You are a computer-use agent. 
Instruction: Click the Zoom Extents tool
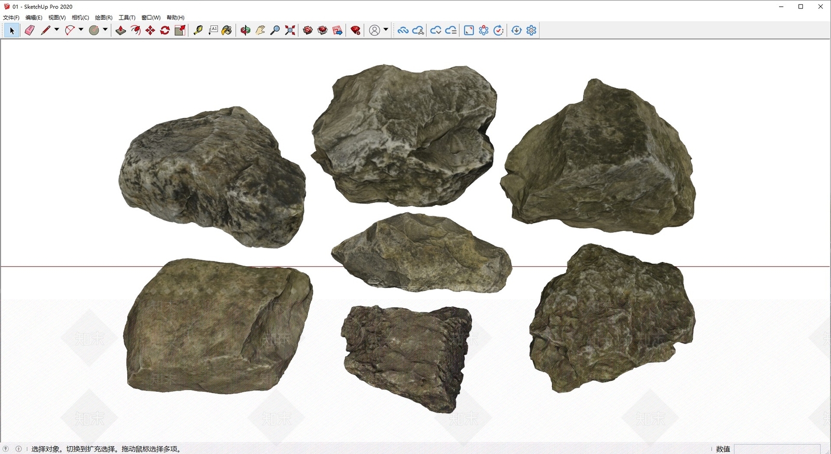point(290,31)
